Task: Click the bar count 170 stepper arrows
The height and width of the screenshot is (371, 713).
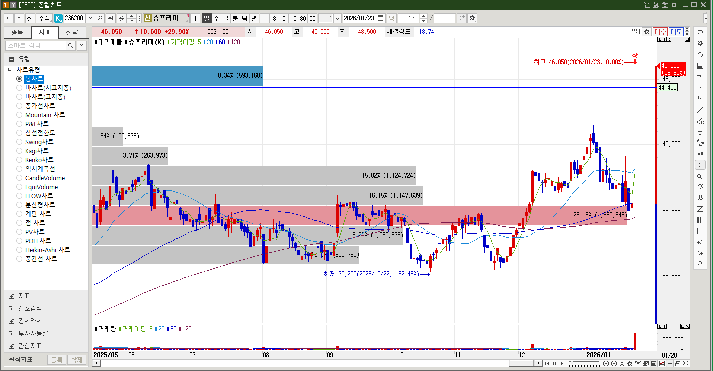Action: pos(424,18)
